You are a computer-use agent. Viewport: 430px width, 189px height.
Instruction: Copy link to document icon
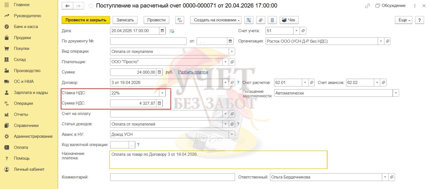tap(368, 6)
